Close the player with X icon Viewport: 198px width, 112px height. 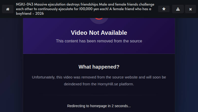click(190, 9)
